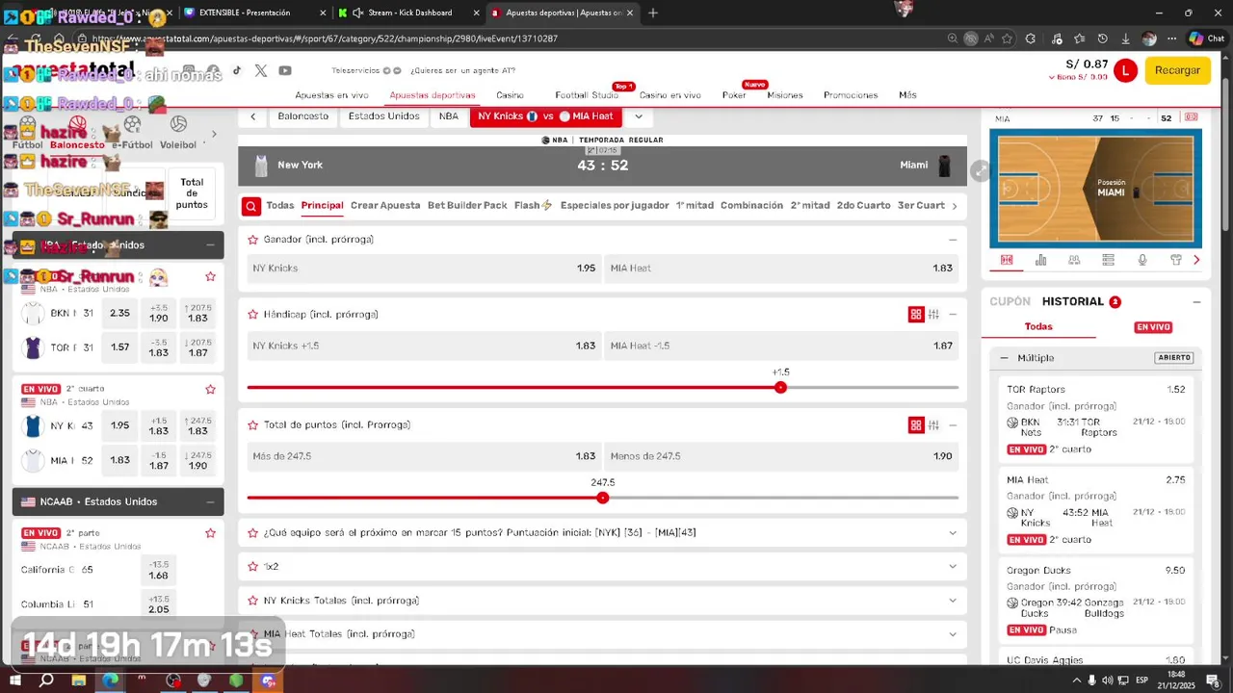
Task: Open File Explorer from the taskbar
Action: 78,680
